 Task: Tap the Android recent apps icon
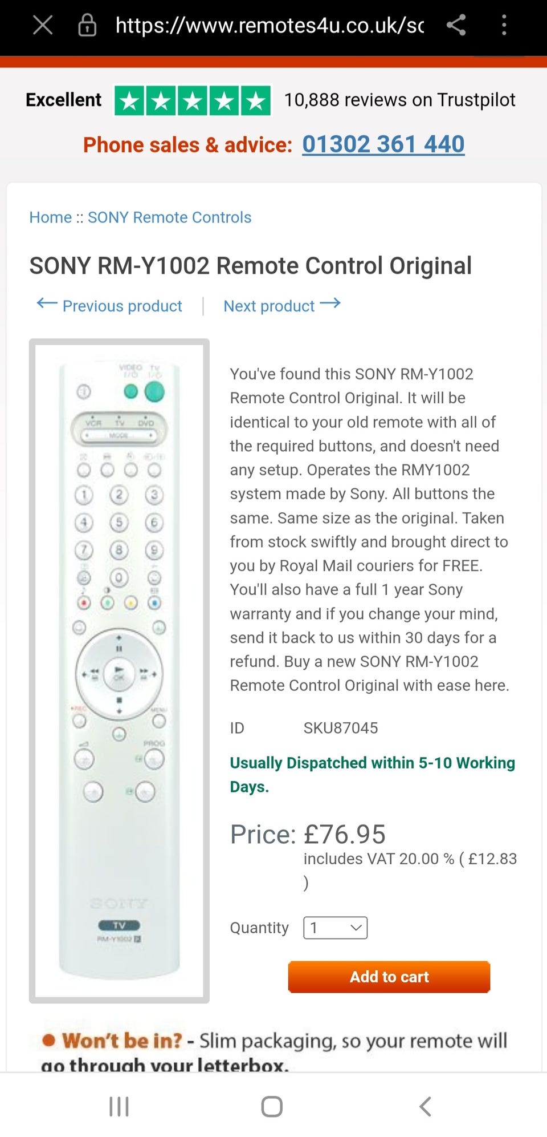[x=119, y=1107]
